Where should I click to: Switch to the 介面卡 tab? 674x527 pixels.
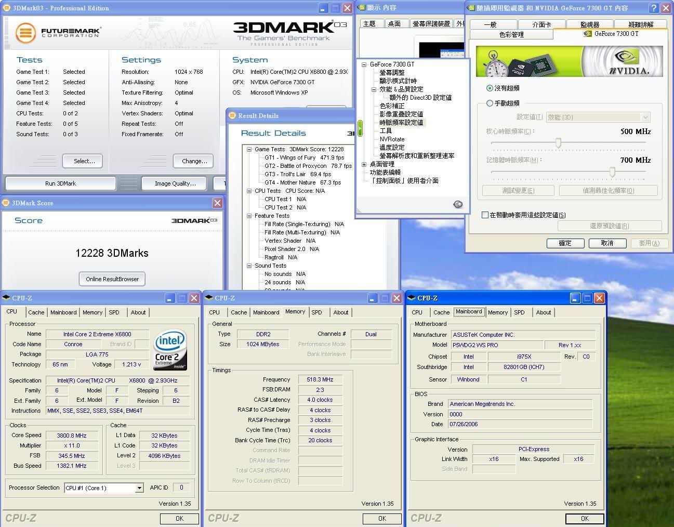[541, 24]
